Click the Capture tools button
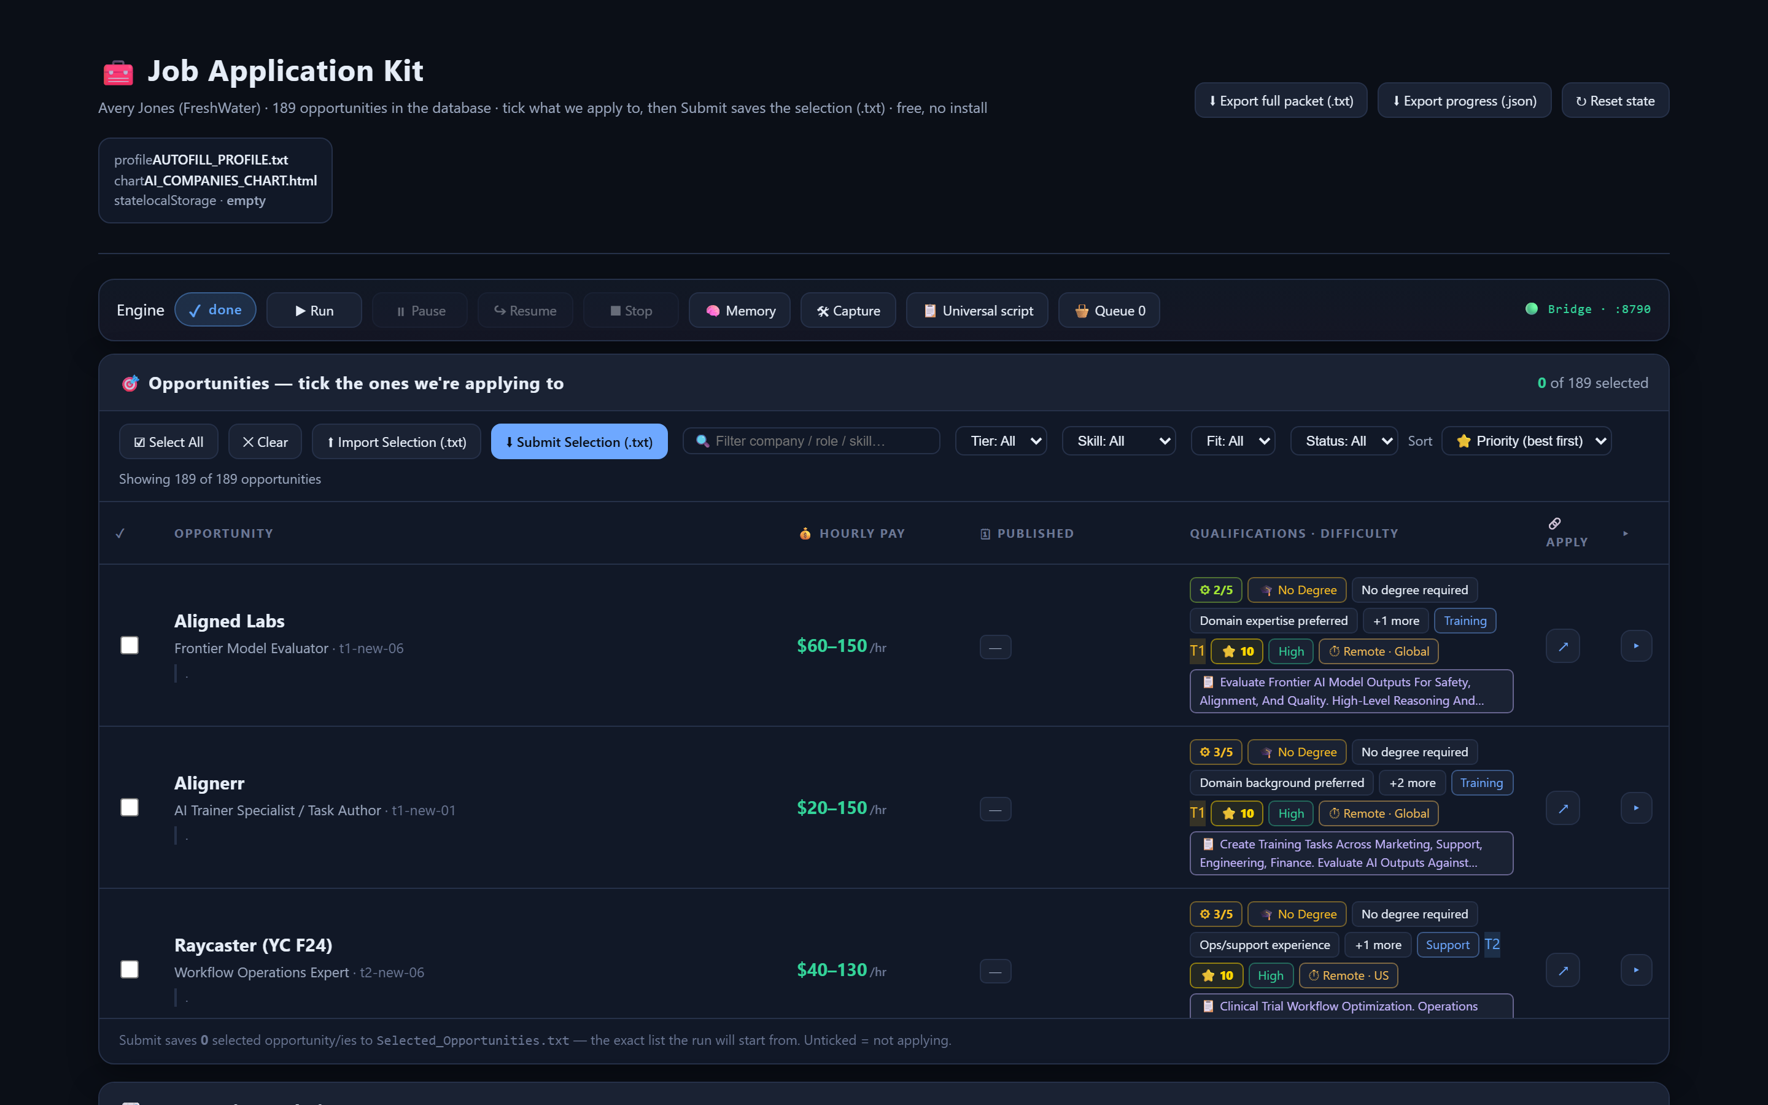The image size is (1768, 1105). coord(847,311)
